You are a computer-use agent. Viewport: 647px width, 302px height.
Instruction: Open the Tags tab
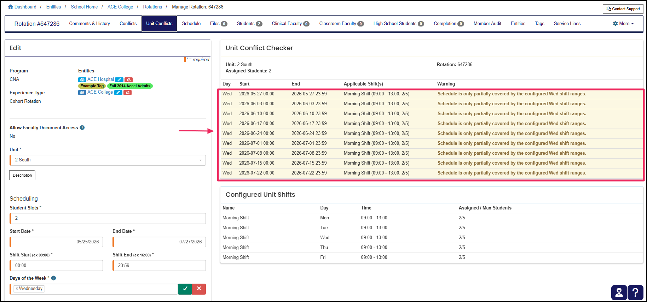(x=539, y=24)
